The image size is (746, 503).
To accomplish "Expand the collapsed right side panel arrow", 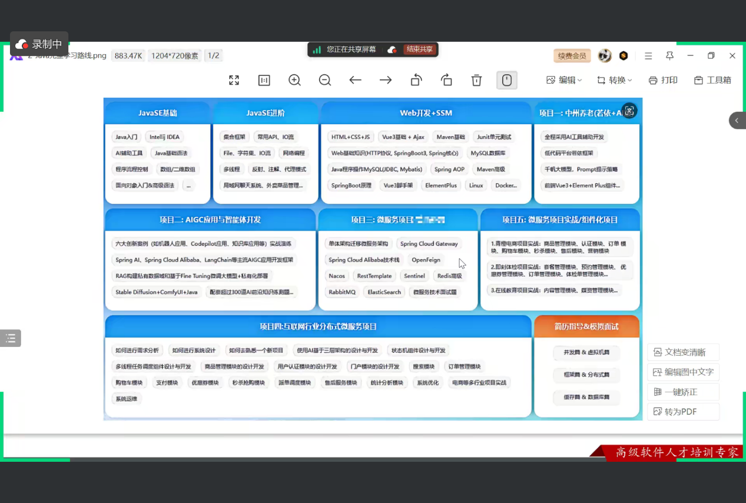I will click(737, 120).
